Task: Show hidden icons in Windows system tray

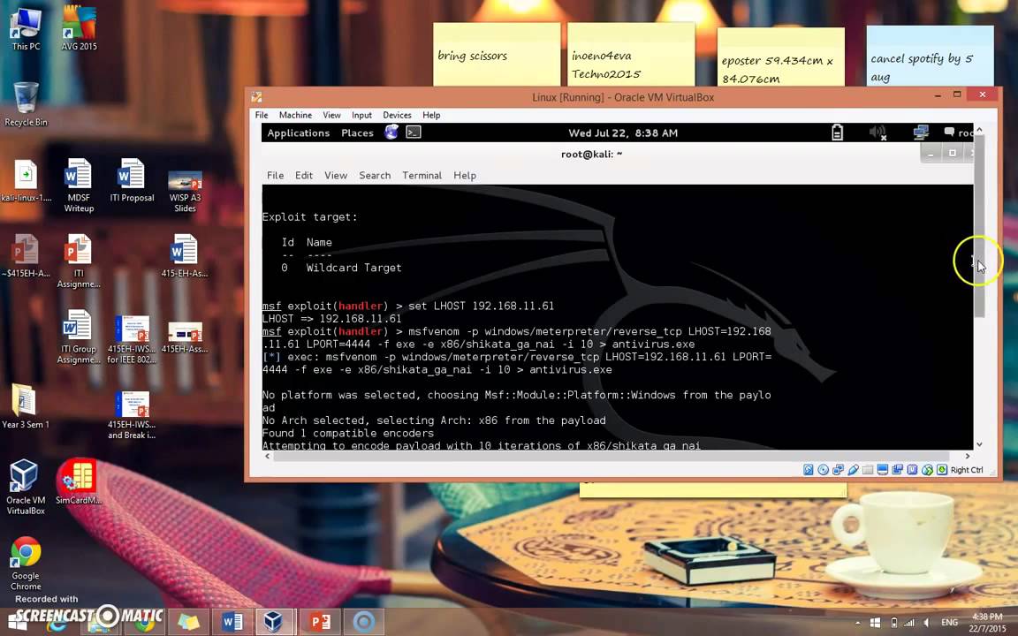Action: click(858, 623)
